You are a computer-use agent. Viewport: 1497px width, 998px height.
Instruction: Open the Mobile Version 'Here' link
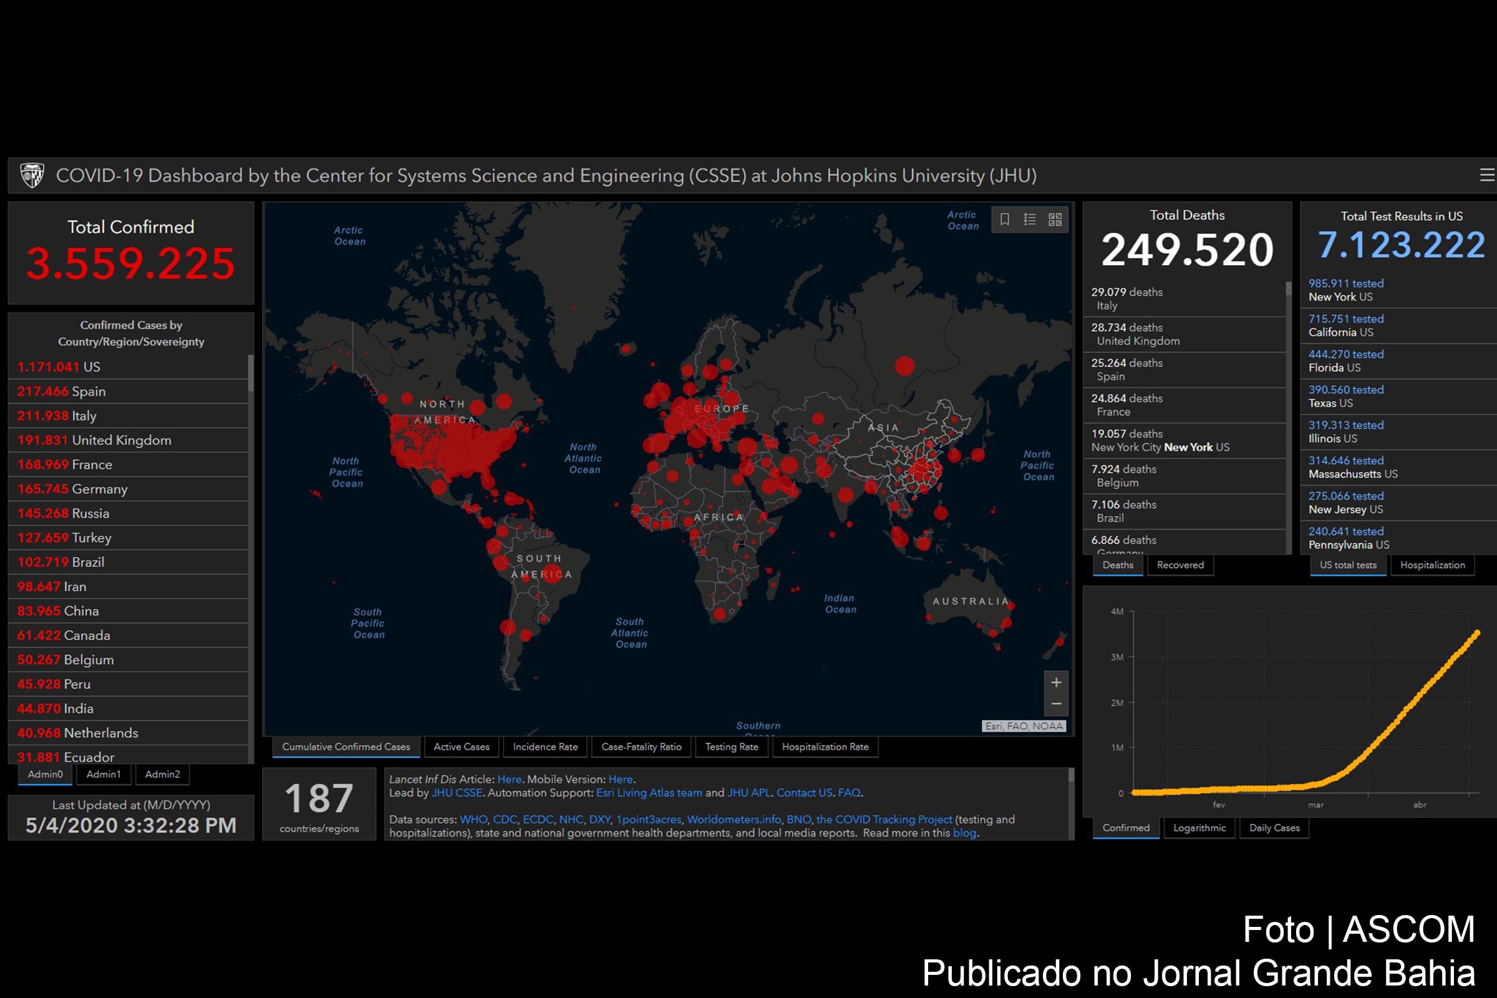pyautogui.click(x=621, y=779)
